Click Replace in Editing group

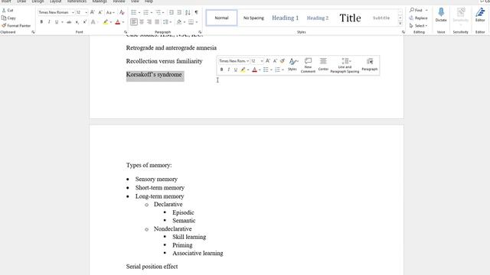419,18
